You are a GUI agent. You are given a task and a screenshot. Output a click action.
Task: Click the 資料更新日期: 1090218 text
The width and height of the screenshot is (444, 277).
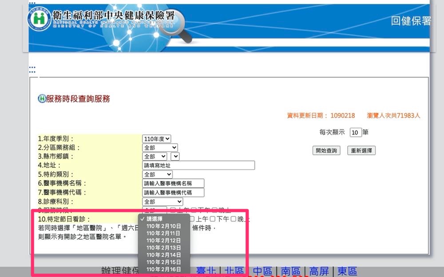321,115
